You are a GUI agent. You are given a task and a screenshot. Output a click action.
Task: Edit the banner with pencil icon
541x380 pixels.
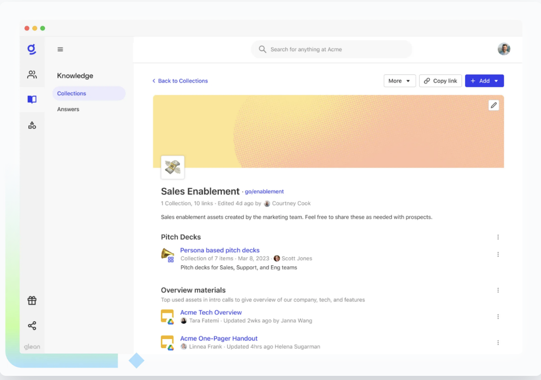coord(494,106)
